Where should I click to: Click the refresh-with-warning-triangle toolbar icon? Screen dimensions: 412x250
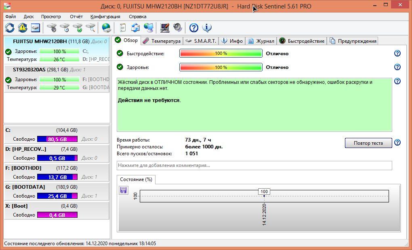(23, 27)
